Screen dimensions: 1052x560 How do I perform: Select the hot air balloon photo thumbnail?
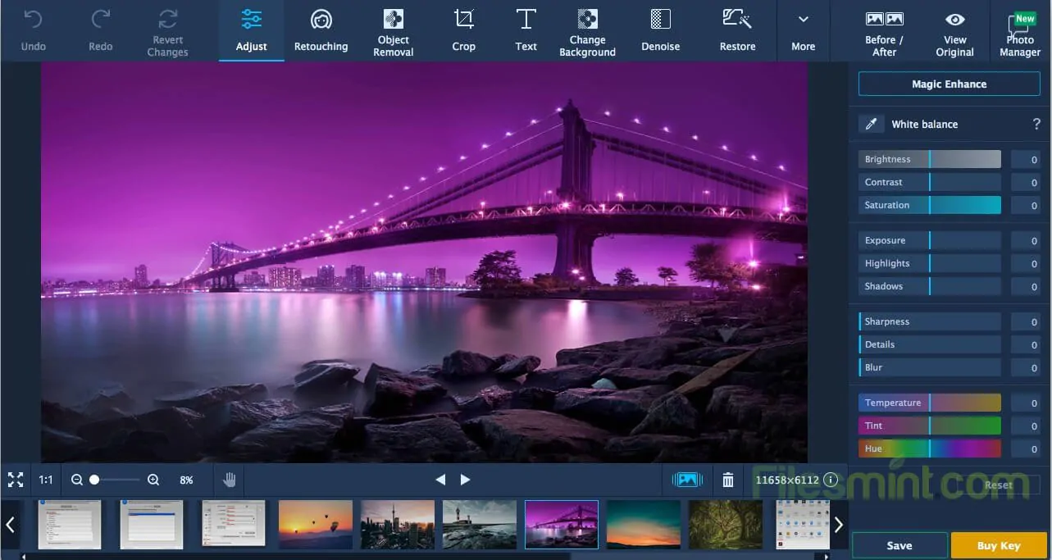pyautogui.click(x=315, y=524)
